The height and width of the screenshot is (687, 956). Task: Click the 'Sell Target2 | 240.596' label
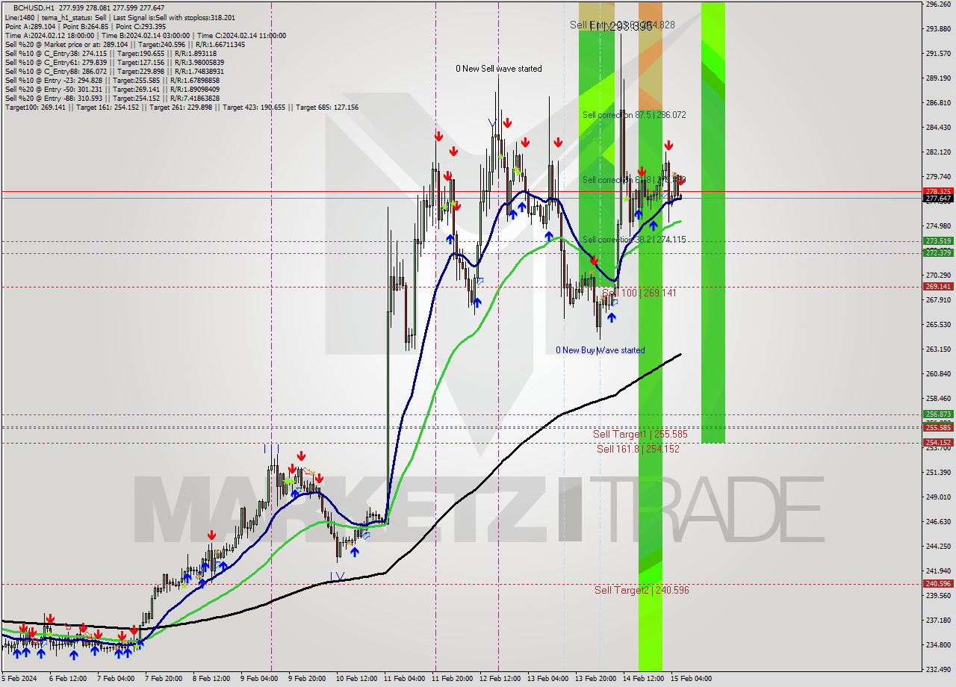click(x=642, y=590)
